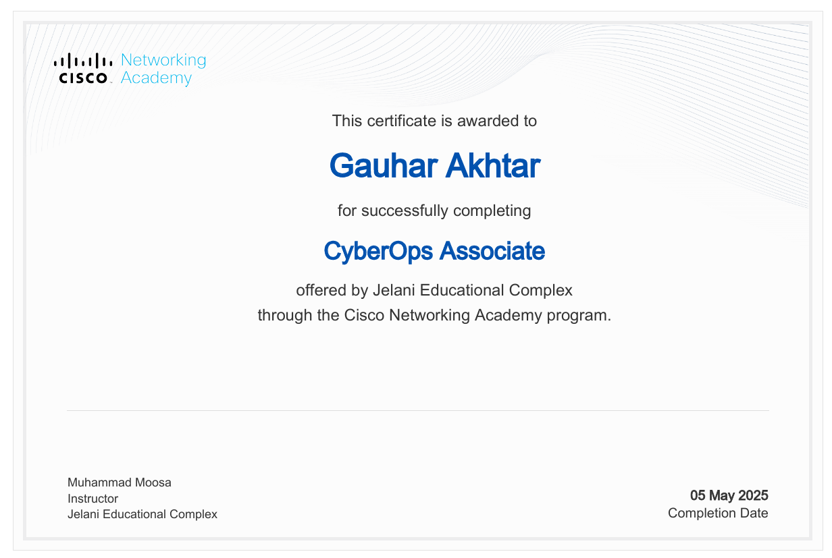The image size is (832, 558).
Task: Click the horizontal divider line
Action: 417,410
